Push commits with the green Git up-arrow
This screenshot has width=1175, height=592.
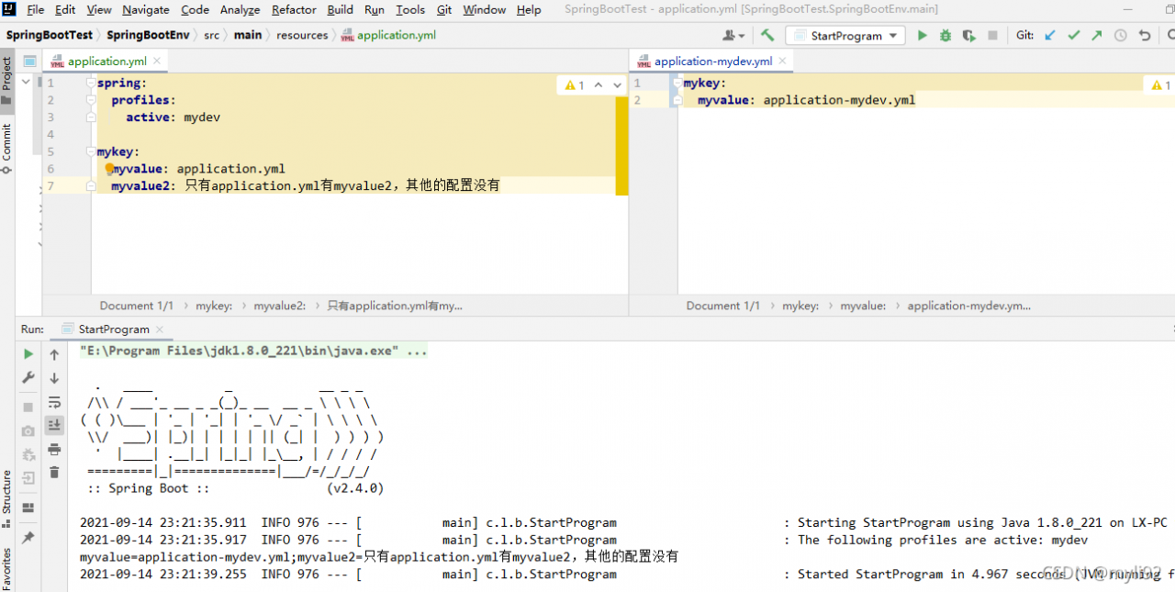1096,35
